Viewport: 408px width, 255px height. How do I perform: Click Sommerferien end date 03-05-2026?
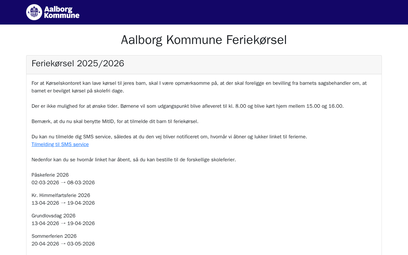(81, 244)
